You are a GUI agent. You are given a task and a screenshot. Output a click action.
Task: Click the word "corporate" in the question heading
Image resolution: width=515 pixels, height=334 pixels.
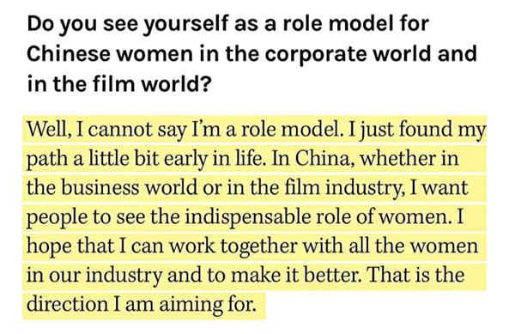(316, 54)
